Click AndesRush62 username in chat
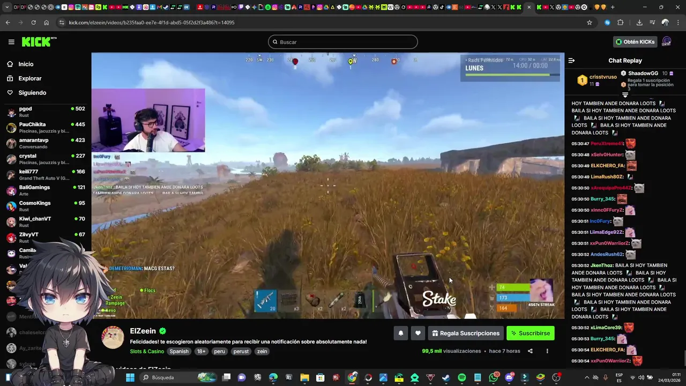Viewport: 686px width, 386px height. [x=607, y=255]
